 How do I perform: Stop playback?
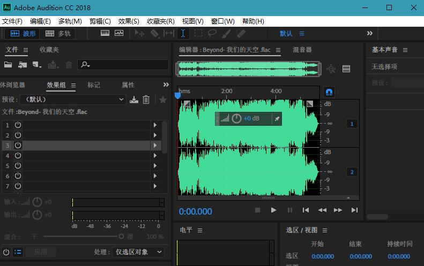coord(258,210)
